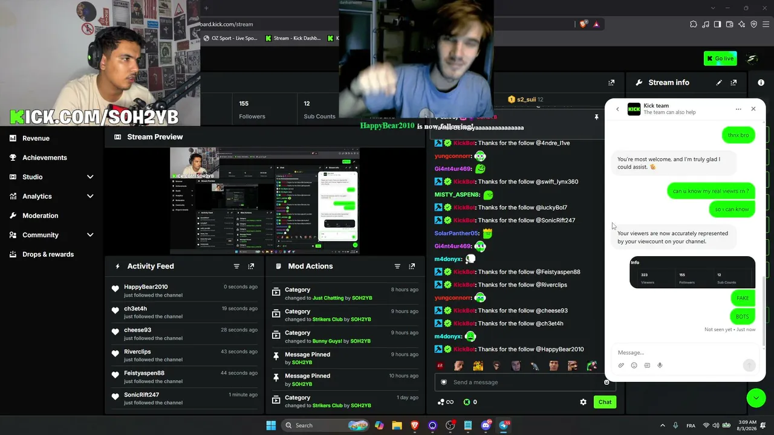The width and height of the screenshot is (774, 435).
Task: Open Drops & rewards in the sidebar
Action: pos(48,254)
